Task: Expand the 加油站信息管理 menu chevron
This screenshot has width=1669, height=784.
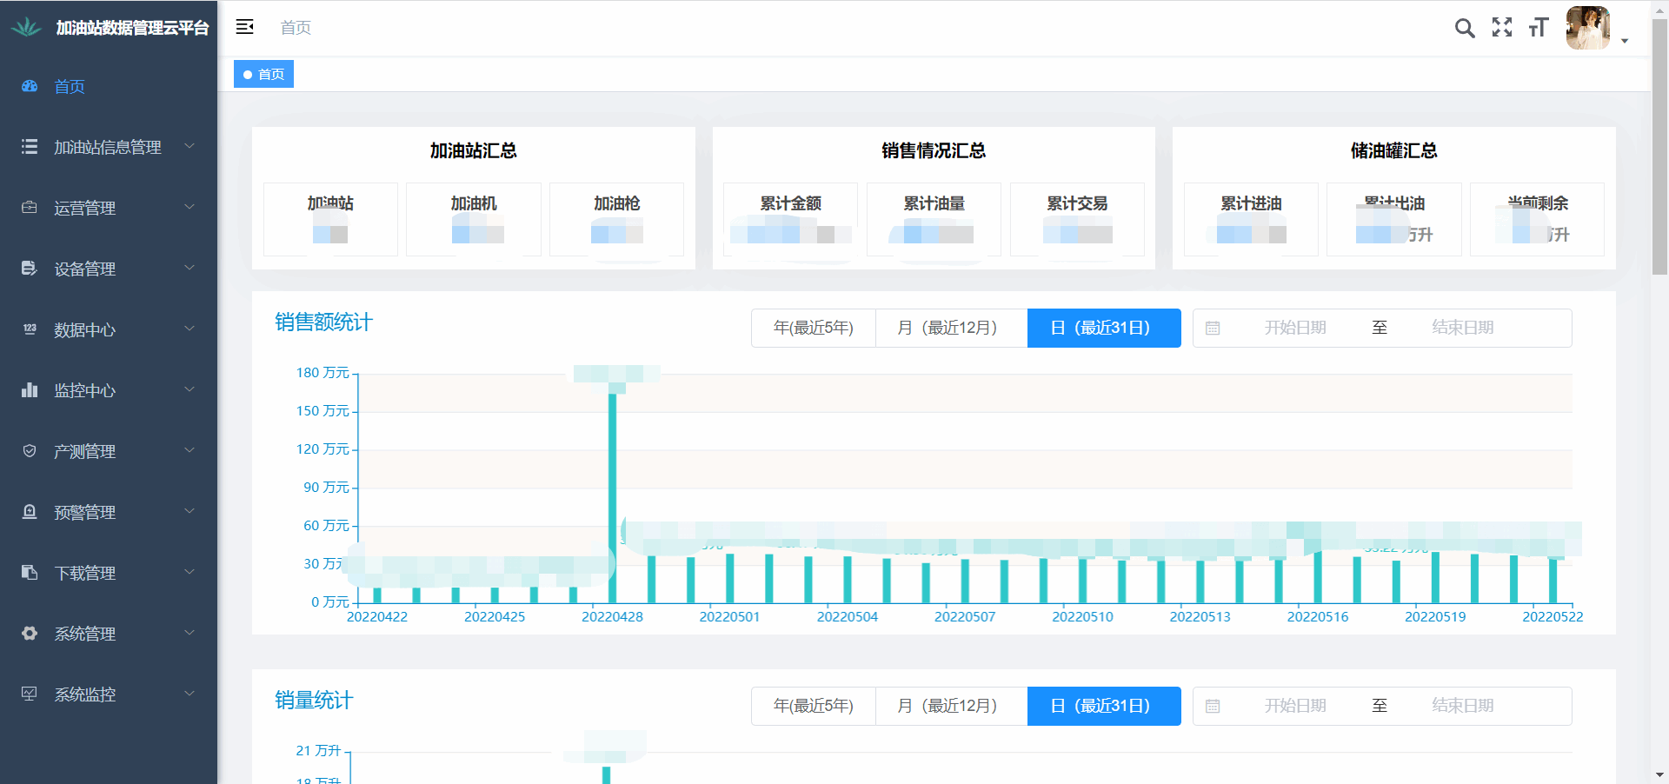Action: tap(190, 146)
